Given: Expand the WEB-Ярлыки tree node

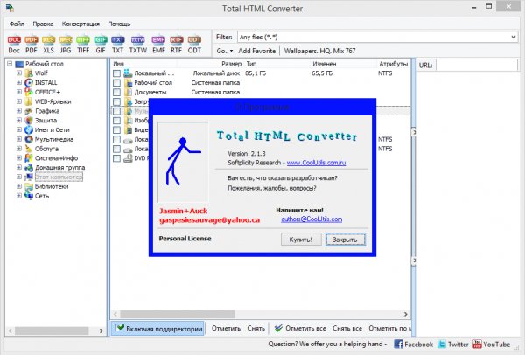Looking at the screenshot, I should [19, 101].
